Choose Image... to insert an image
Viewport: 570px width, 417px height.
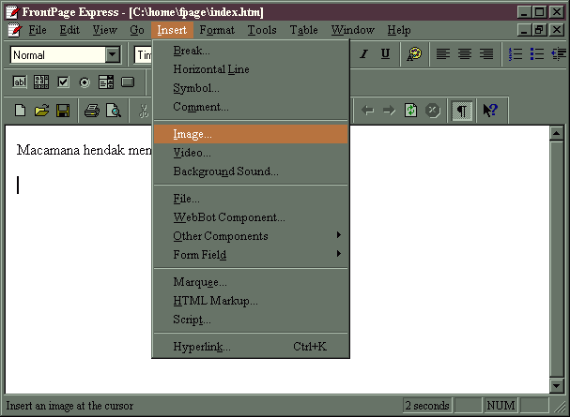[x=251, y=134]
